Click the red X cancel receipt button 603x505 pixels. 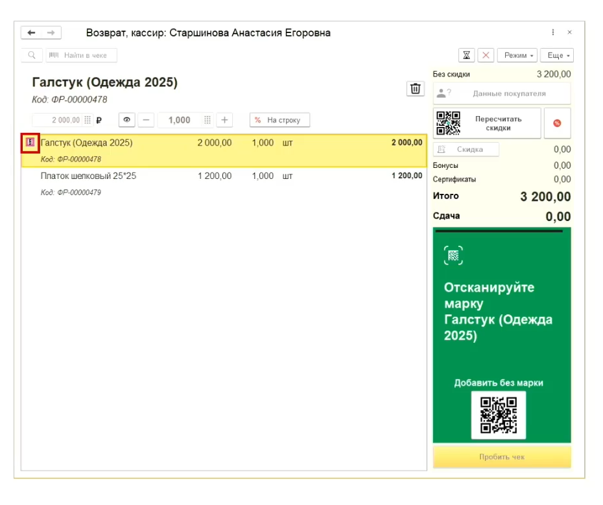[486, 55]
